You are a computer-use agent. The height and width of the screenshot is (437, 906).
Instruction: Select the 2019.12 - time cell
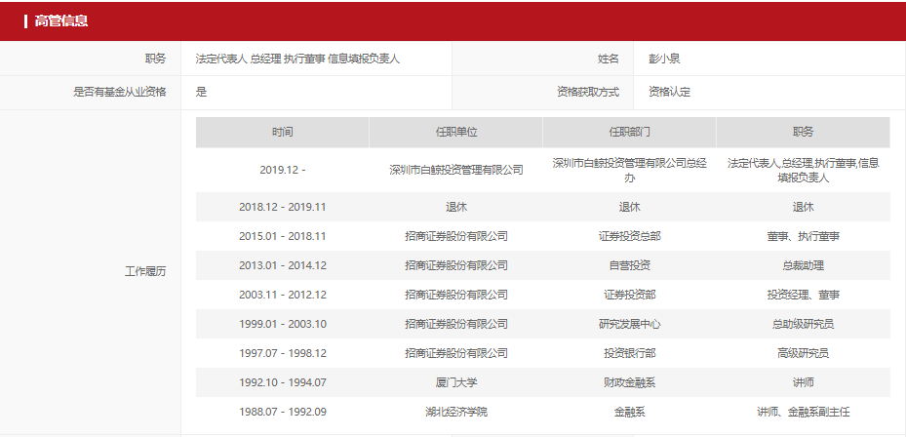[x=283, y=170]
